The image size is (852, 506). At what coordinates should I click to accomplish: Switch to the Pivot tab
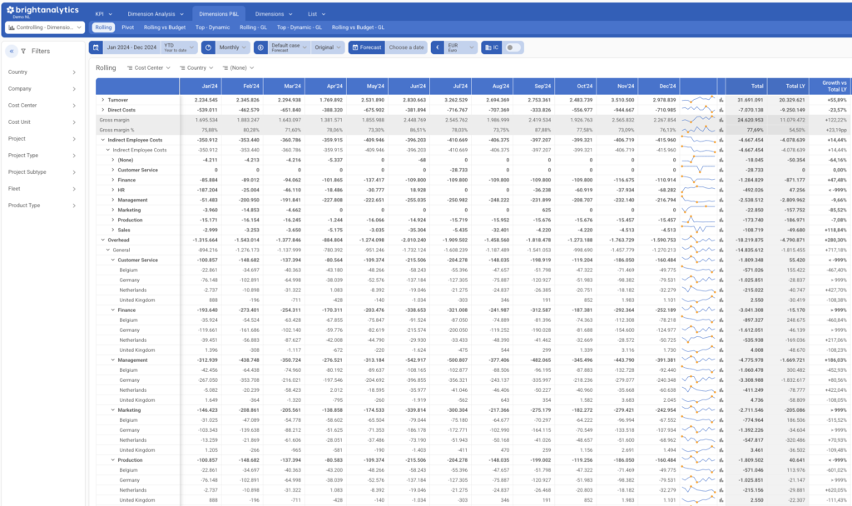127,27
